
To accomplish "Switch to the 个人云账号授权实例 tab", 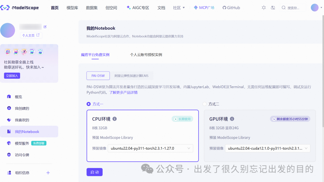I will click(x=146, y=55).
